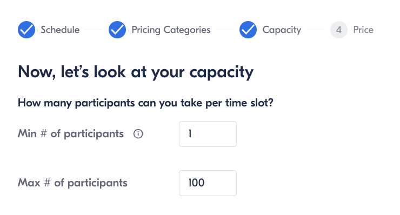Jump to the Price step label
This screenshot has height=215, width=400.
click(363, 30)
